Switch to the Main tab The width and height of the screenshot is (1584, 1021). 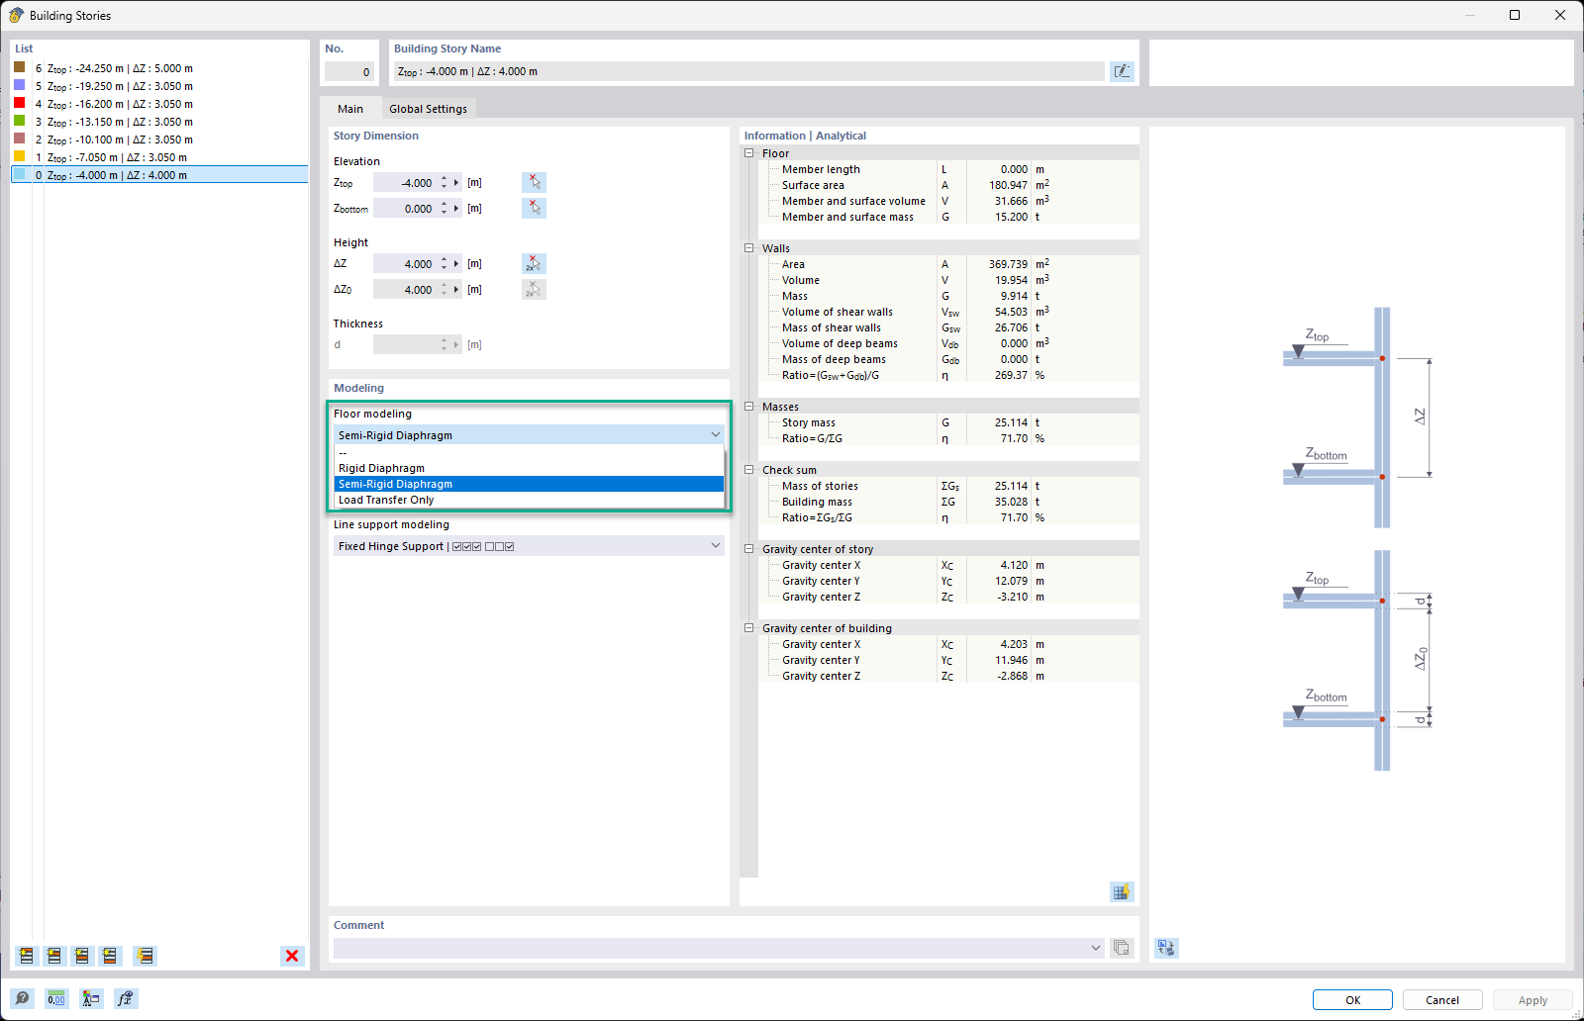[x=350, y=109]
